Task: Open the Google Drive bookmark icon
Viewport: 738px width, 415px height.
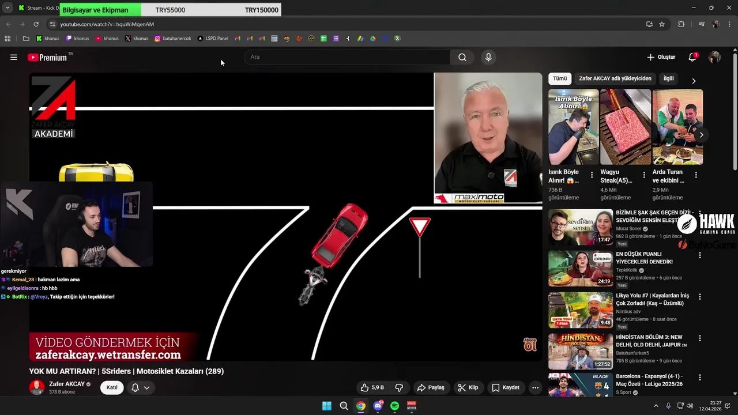Action: coord(372,39)
